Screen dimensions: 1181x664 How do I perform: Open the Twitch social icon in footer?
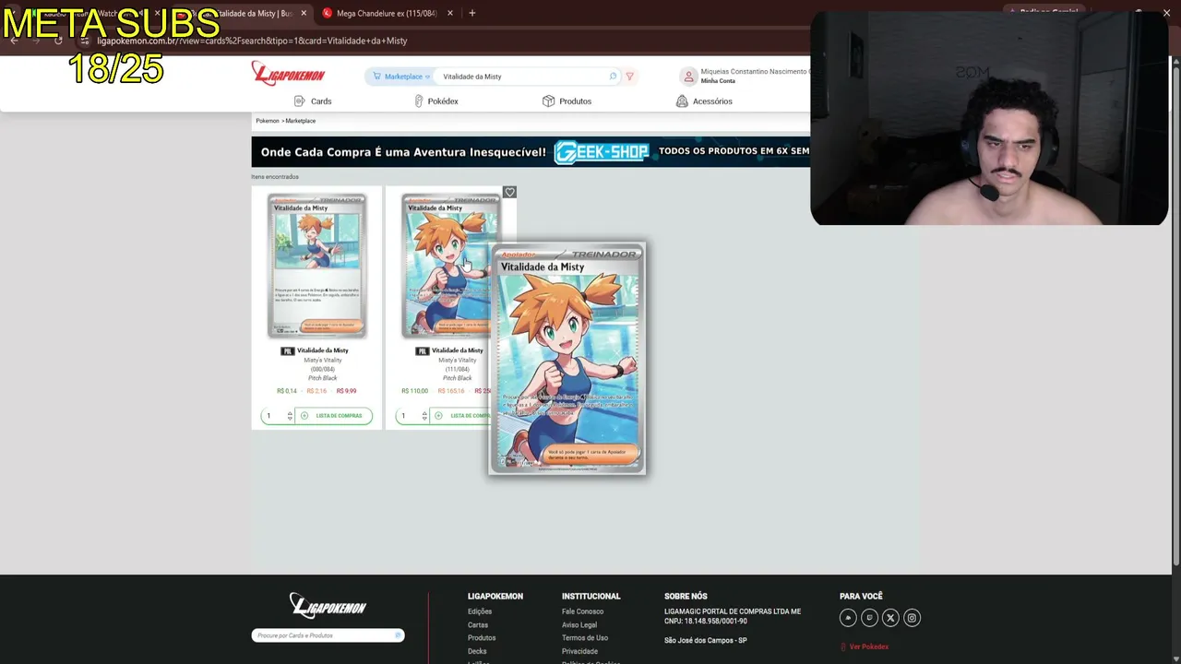(869, 618)
